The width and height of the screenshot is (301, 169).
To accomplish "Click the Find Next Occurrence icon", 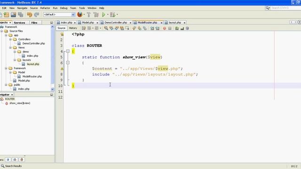I will coord(117,28).
